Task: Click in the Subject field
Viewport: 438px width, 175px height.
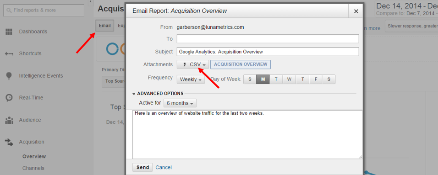Action: (x=268, y=52)
